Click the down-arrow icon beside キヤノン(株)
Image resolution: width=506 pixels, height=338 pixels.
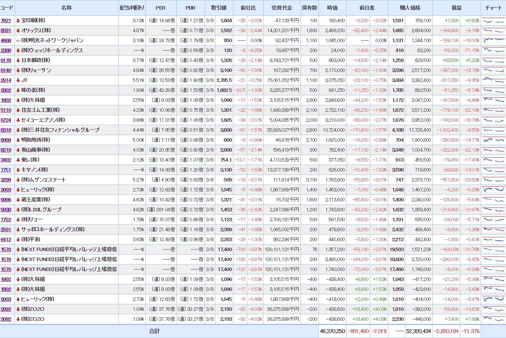click(18, 170)
